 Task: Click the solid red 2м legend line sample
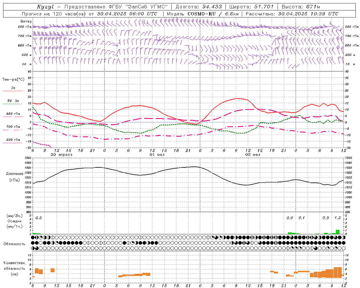[x=13, y=91]
